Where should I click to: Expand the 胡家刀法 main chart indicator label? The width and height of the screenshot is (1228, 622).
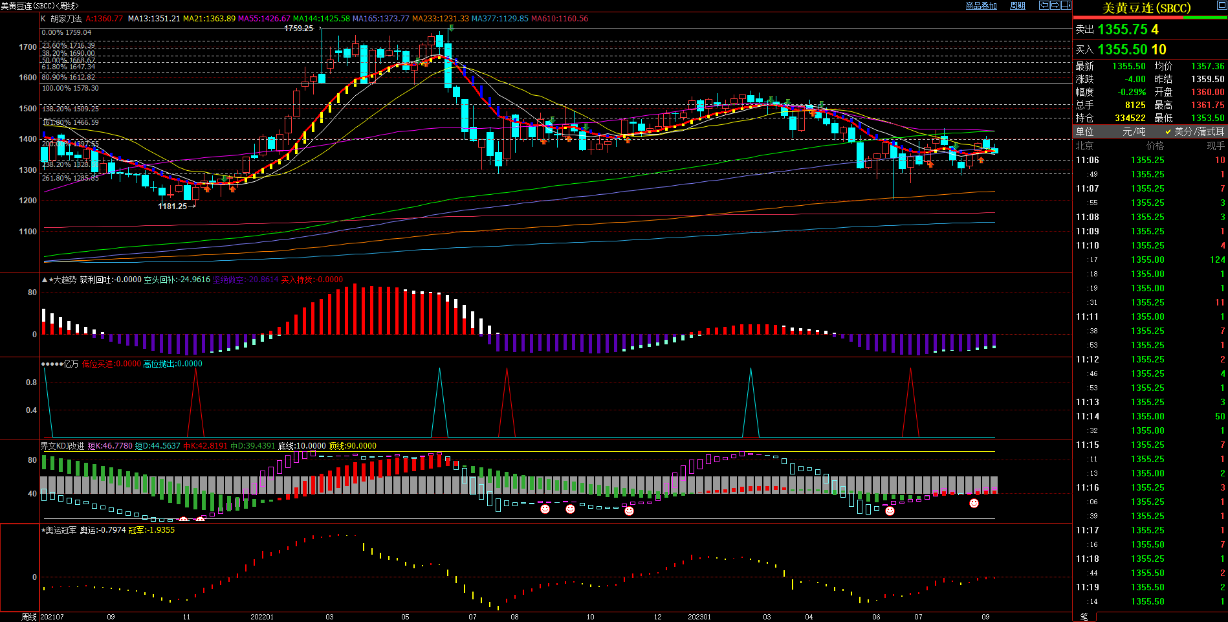pos(66,19)
